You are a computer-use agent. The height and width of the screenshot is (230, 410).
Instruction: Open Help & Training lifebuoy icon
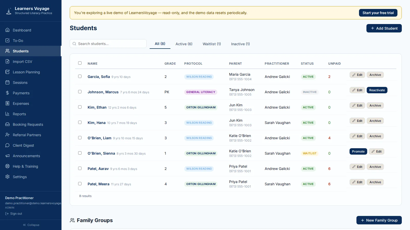click(7, 166)
